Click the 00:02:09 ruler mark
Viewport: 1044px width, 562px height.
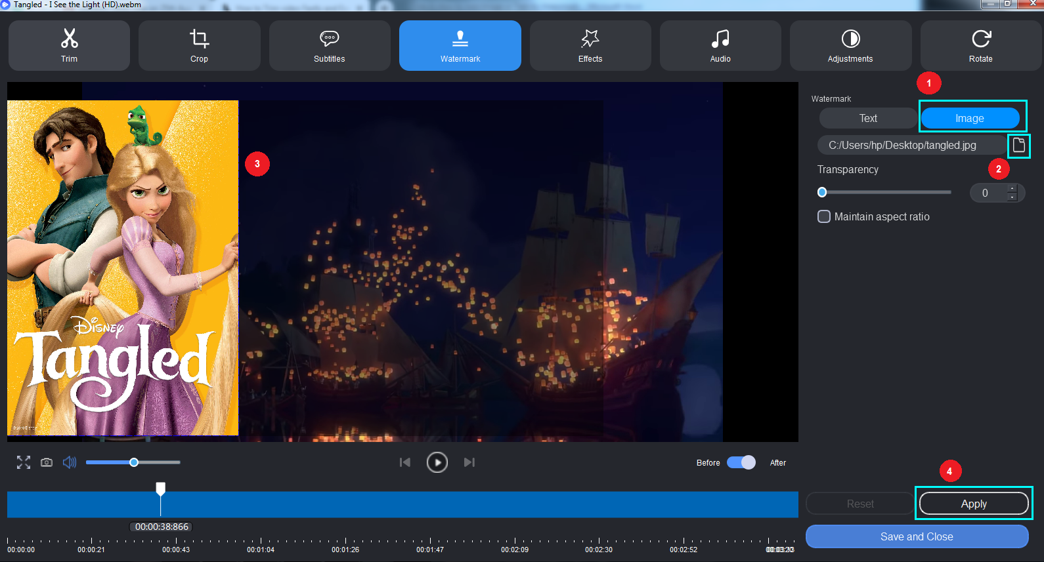(515, 550)
